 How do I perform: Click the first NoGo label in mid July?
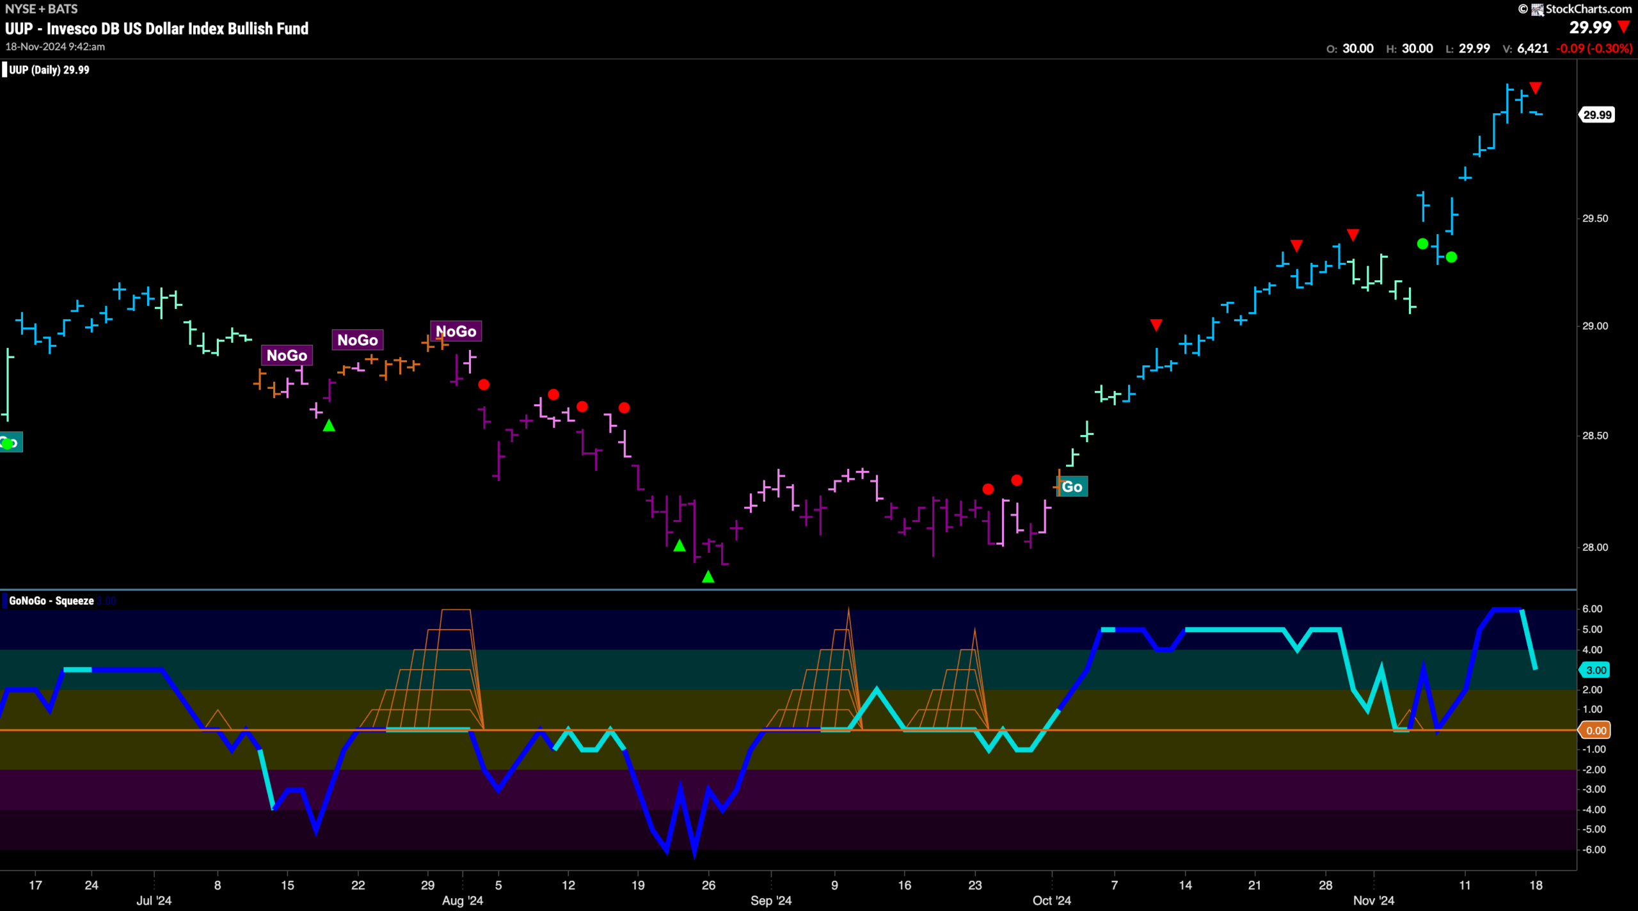[287, 355]
